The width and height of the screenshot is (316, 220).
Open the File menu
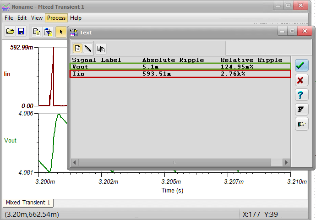[9, 18]
